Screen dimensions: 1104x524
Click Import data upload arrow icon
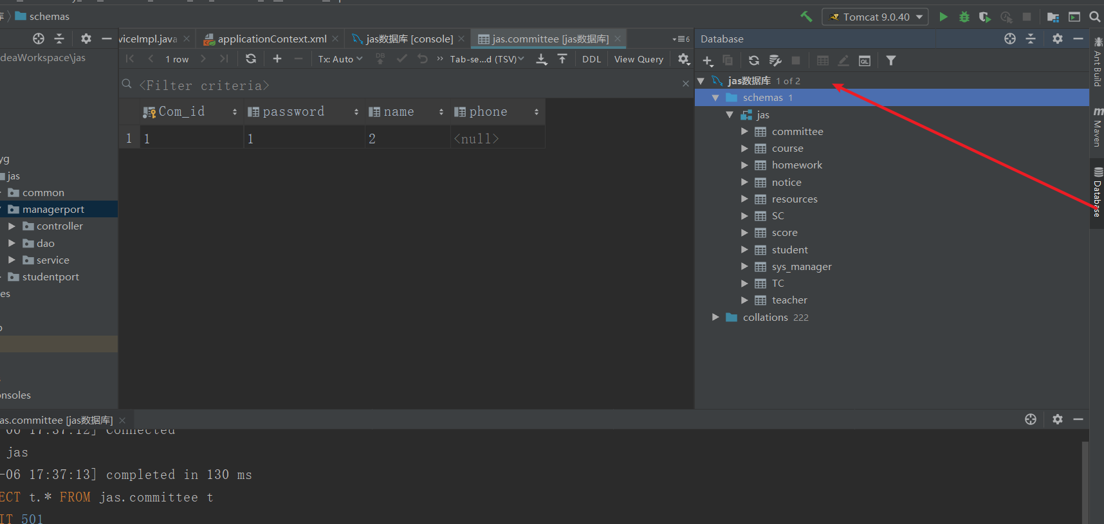(x=562, y=59)
